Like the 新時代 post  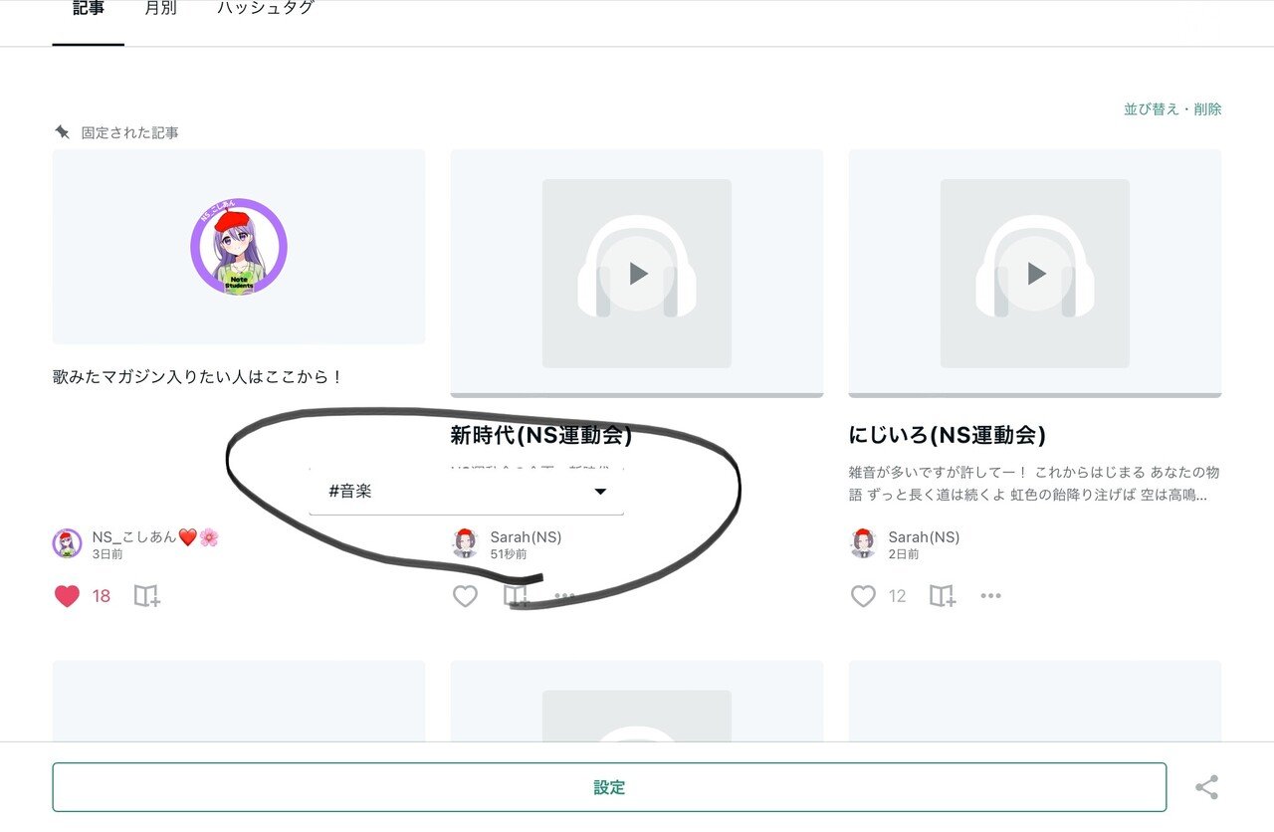(x=464, y=595)
